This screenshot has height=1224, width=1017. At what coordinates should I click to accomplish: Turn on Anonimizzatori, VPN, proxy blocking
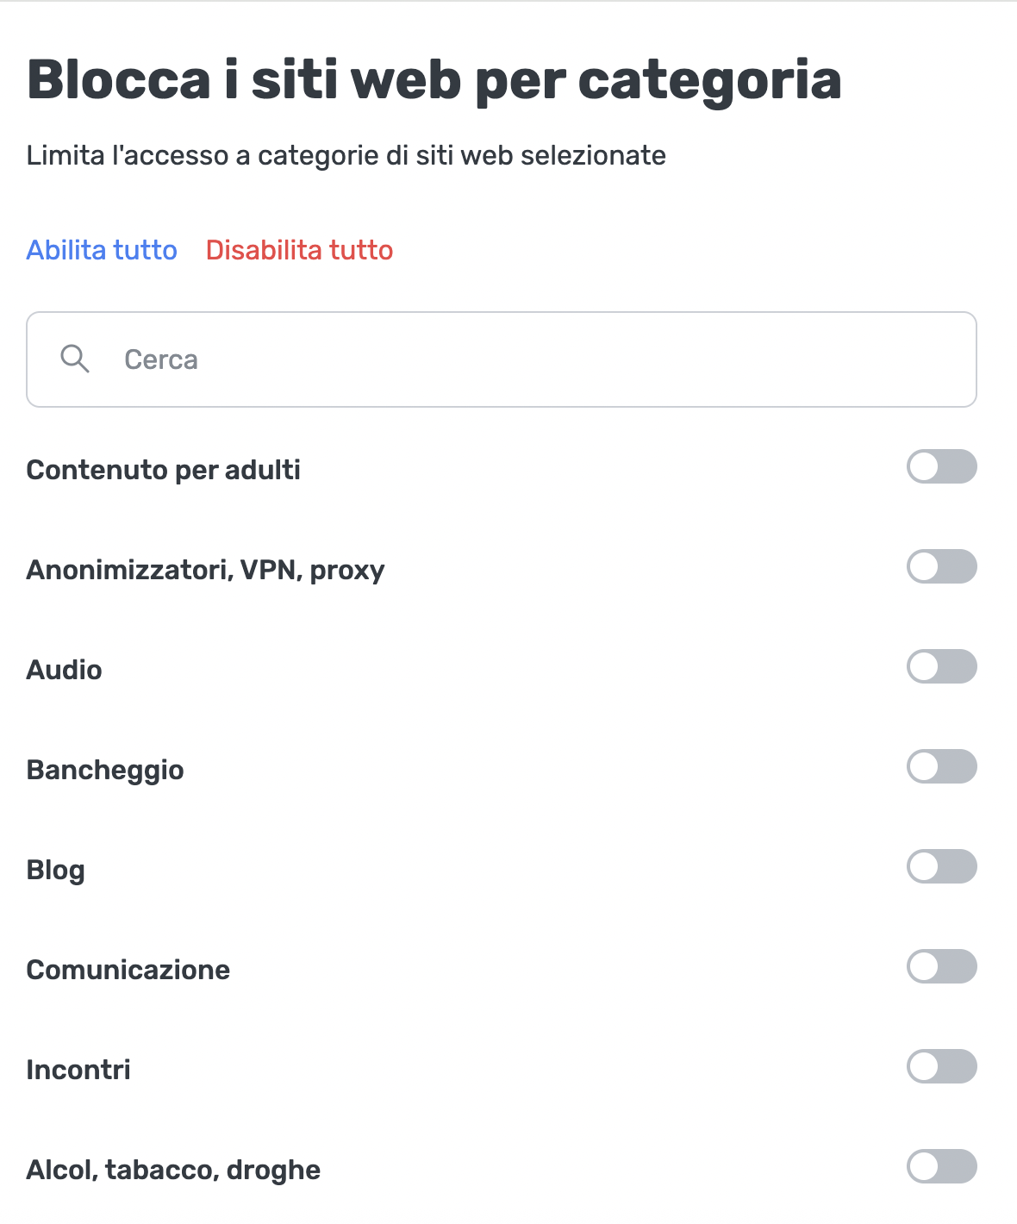[x=941, y=567]
